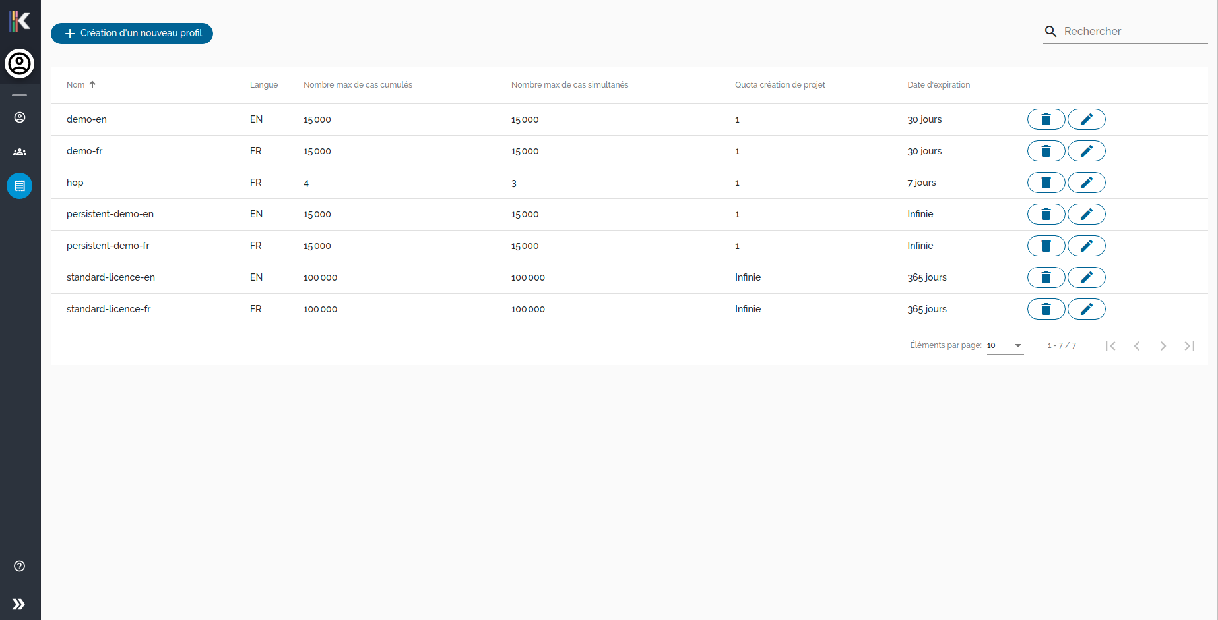
Task: Open the account avatar icon in the sidebar
Action: 20,64
